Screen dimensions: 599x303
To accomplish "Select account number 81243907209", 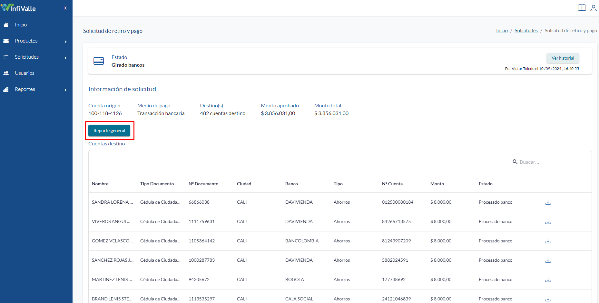I will [x=396, y=241].
